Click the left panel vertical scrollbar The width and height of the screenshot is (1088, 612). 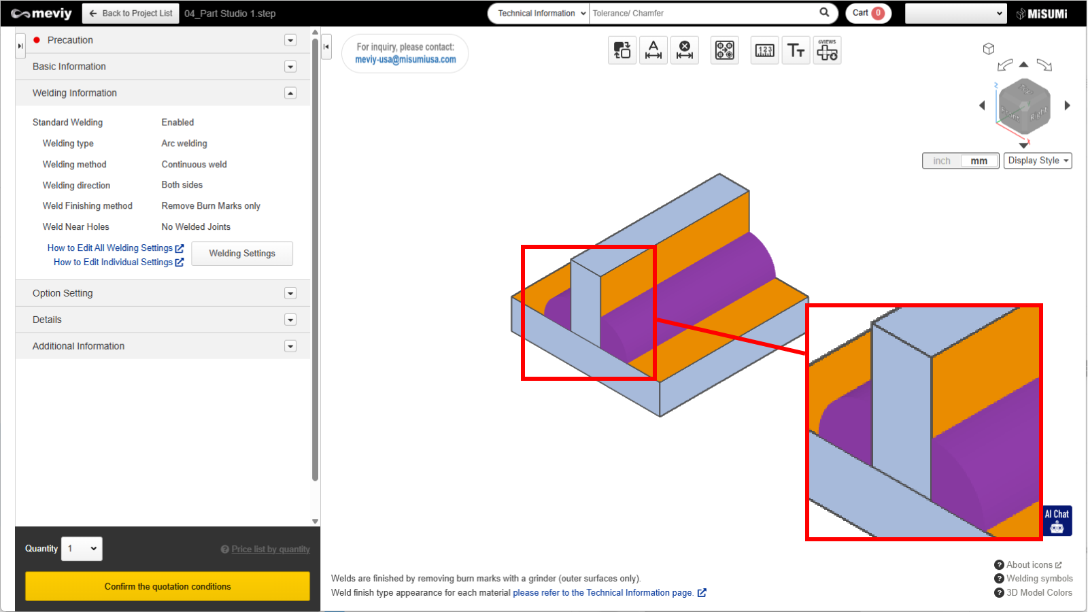point(315,258)
